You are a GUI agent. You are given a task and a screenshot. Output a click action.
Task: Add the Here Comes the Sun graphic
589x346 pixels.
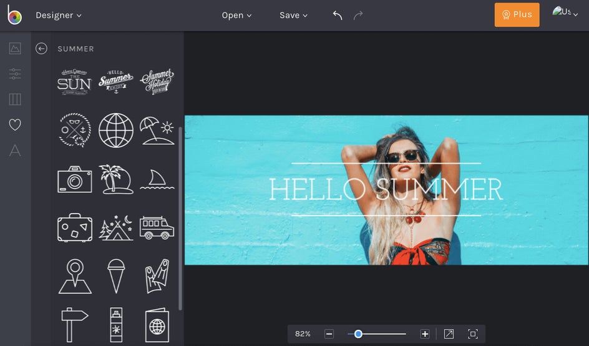[x=74, y=82]
